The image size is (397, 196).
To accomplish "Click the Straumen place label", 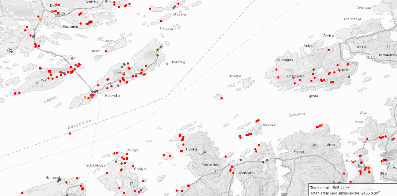I will [x=70, y=26].
